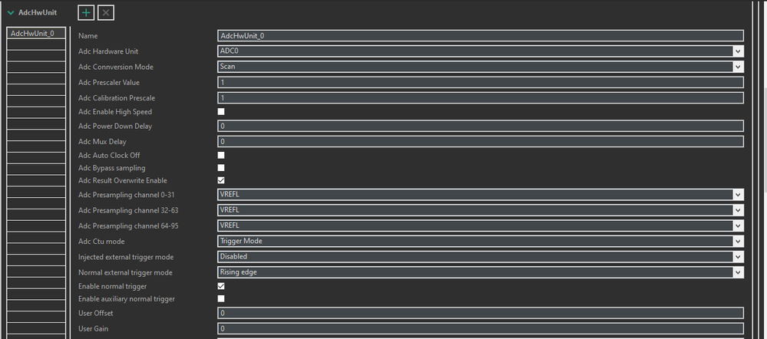Image resolution: width=767 pixels, height=339 pixels.
Task: Disable the Enable normal trigger checkbox
Action: 221,286
